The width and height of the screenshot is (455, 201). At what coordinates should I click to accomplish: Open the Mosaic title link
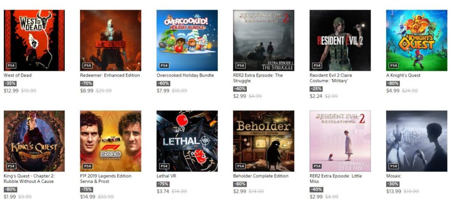click(393, 176)
